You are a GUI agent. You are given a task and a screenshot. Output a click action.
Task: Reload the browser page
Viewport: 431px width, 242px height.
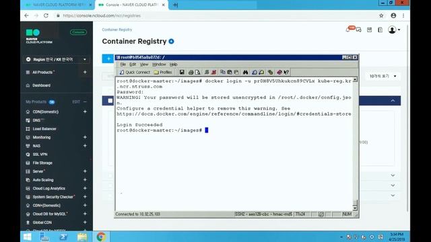(46, 15)
